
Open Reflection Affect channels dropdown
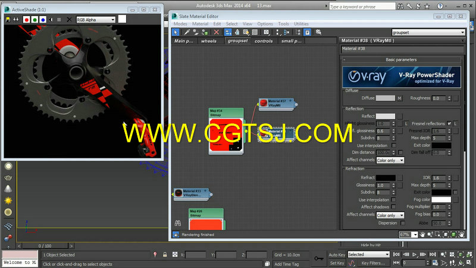coord(390,160)
